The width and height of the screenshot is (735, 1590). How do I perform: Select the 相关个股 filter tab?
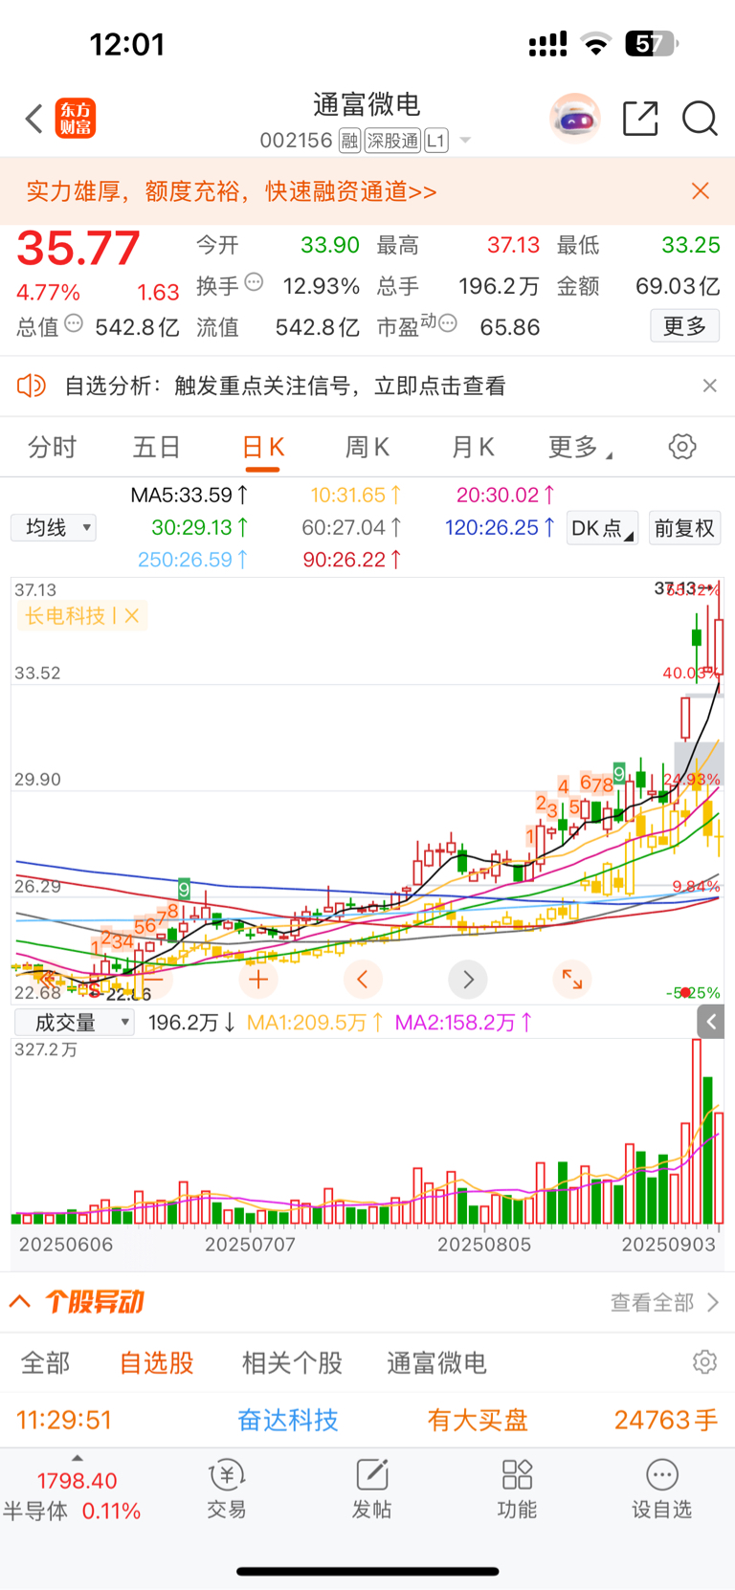click(292, 1362)
